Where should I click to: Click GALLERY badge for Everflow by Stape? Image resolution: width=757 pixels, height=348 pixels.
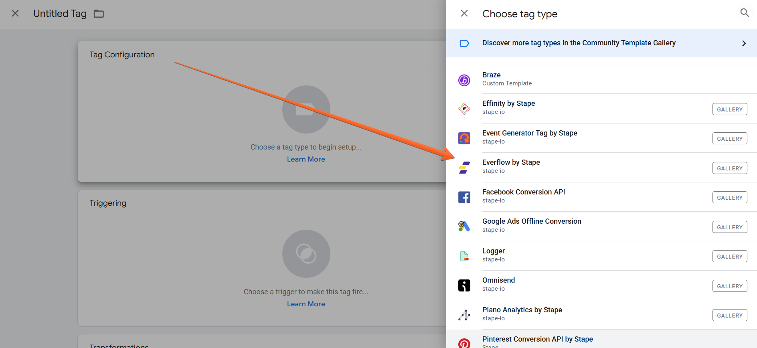(x=730, y=168)
